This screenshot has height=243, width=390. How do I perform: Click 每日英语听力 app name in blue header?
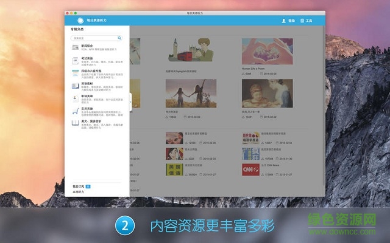click(x=96, y=20)
